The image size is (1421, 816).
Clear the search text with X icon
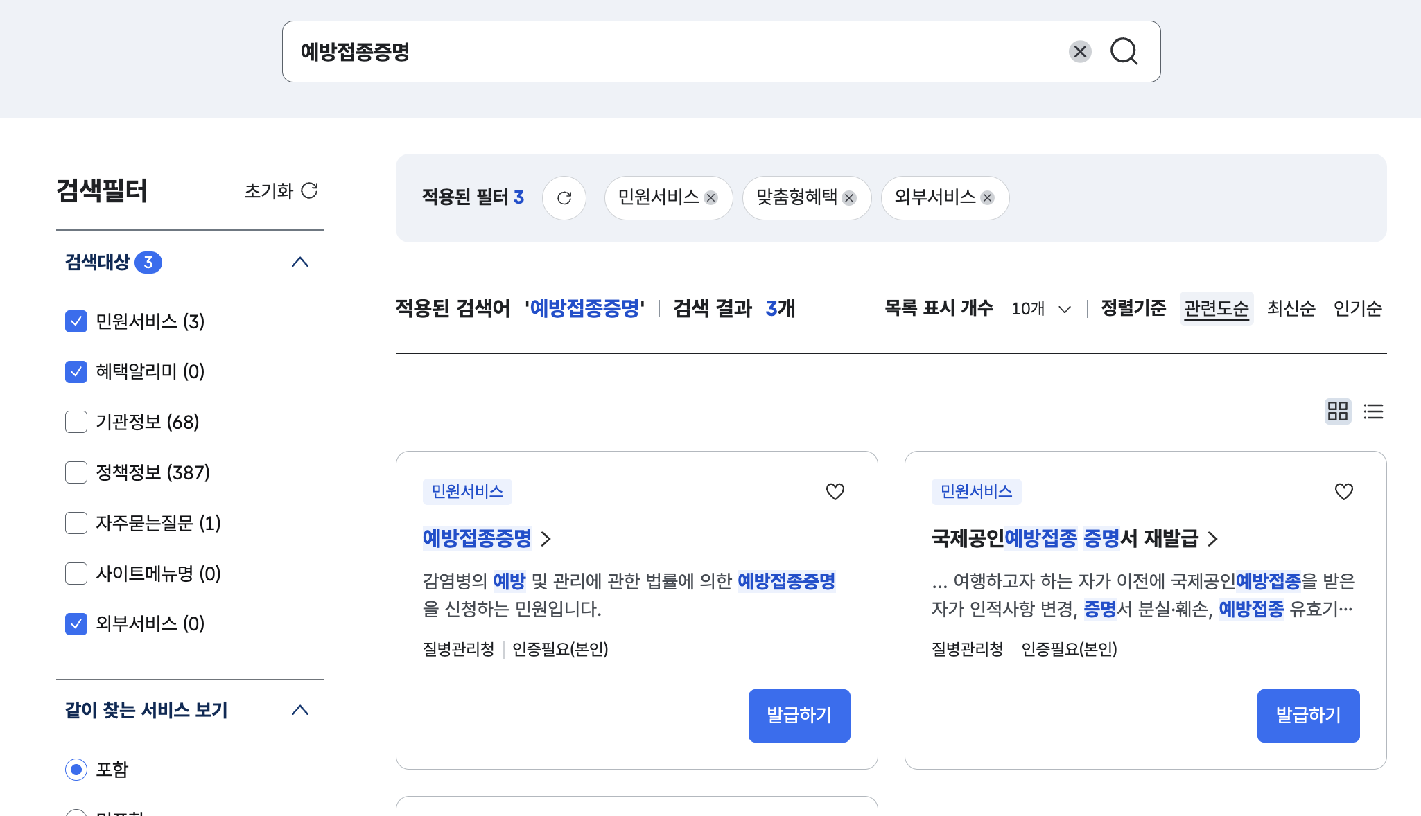point(1079,51)
